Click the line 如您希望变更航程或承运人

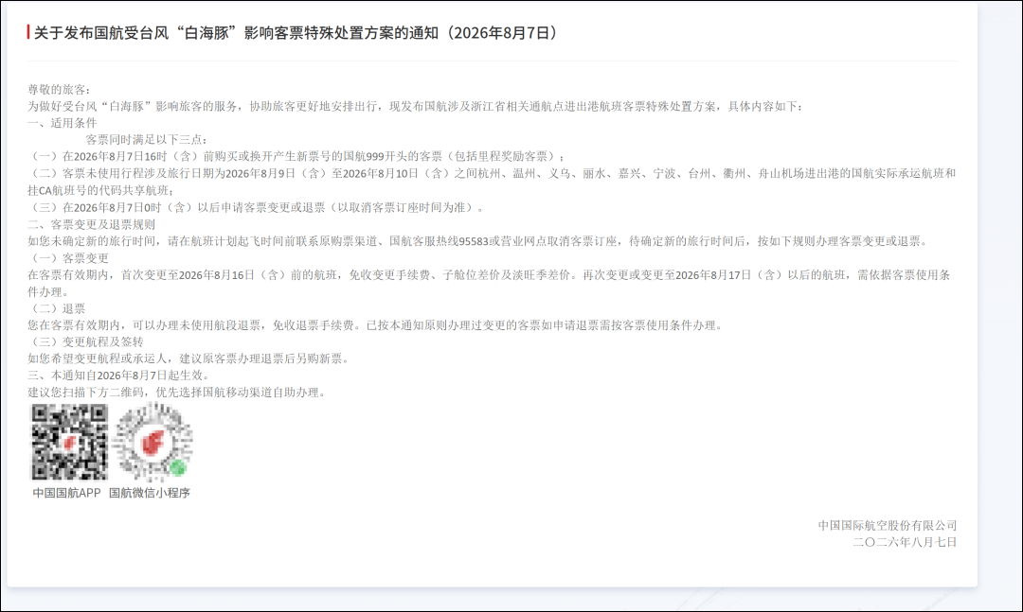(189, 358)
